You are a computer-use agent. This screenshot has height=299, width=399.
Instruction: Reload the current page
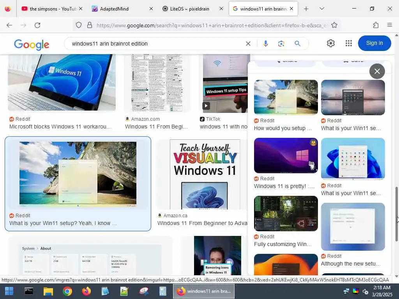37,25
